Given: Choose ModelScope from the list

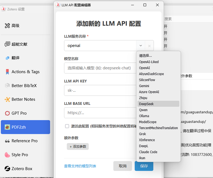Looking at the screenshot, I should (158, 122).
